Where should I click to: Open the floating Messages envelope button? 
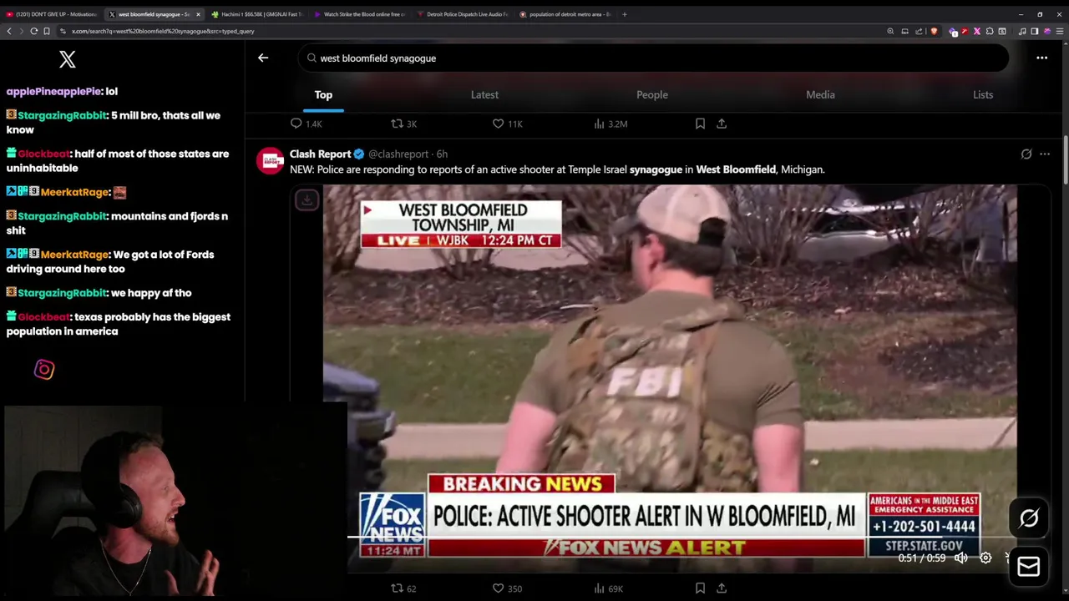[1029, 567]
